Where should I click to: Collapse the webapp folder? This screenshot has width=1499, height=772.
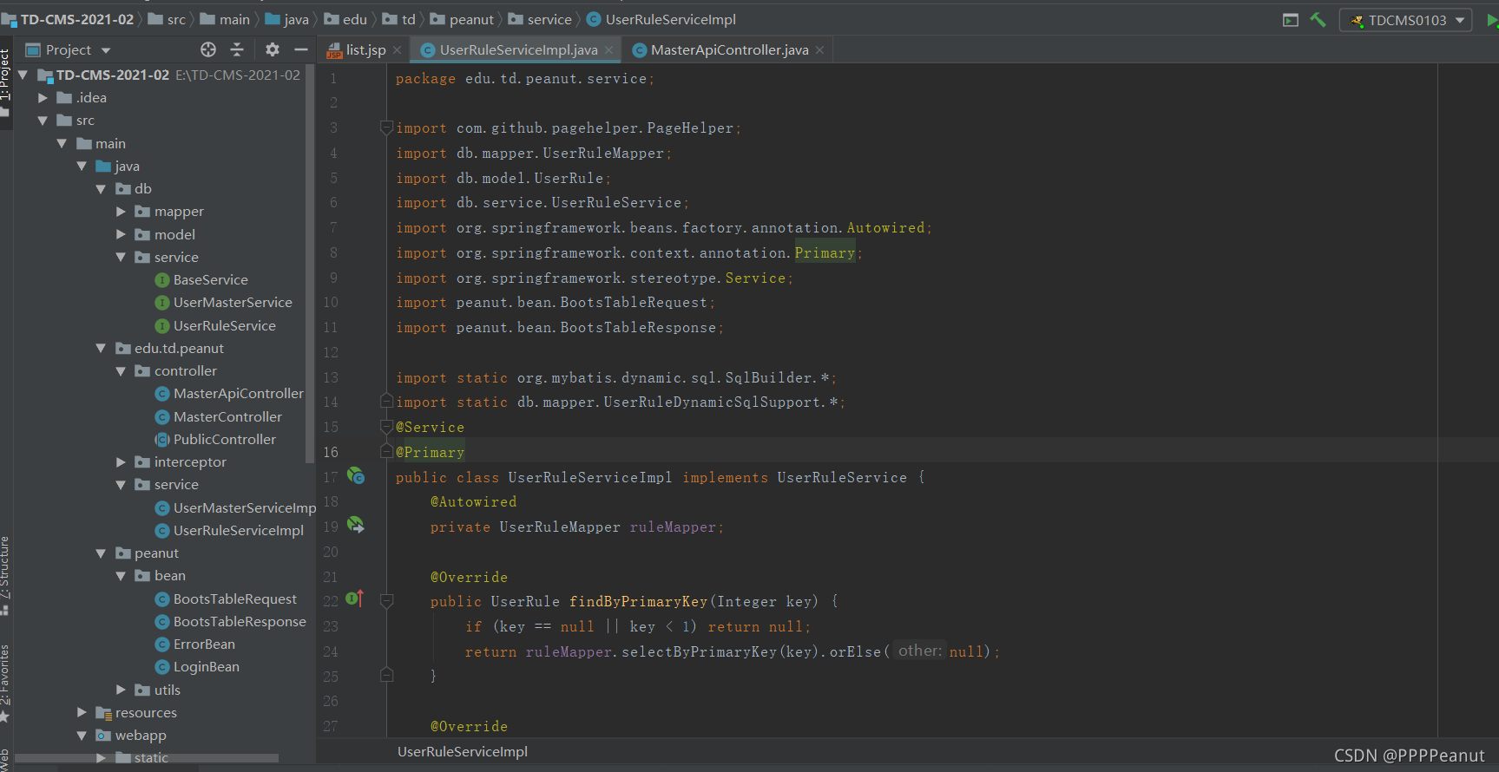(82, 736)
